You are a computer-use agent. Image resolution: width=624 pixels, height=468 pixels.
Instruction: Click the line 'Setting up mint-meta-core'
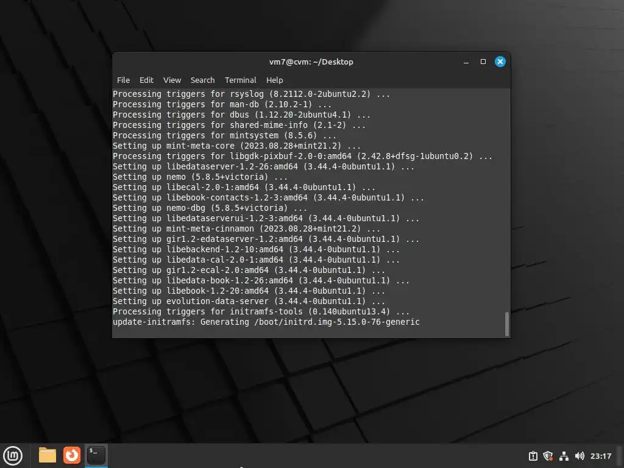pos(236,146)
